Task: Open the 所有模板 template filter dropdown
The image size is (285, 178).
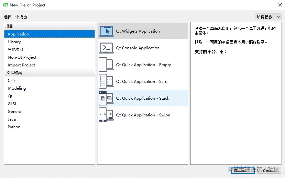Action: 268,17
